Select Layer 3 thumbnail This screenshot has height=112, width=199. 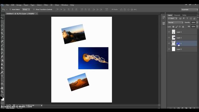(174, 32)
